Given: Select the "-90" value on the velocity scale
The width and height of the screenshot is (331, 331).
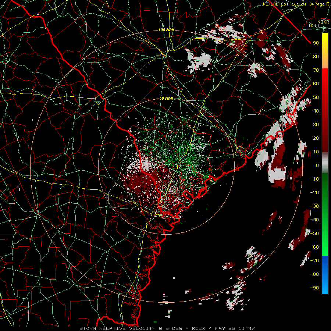Looking at the screenshot, I should click(314, 288).
